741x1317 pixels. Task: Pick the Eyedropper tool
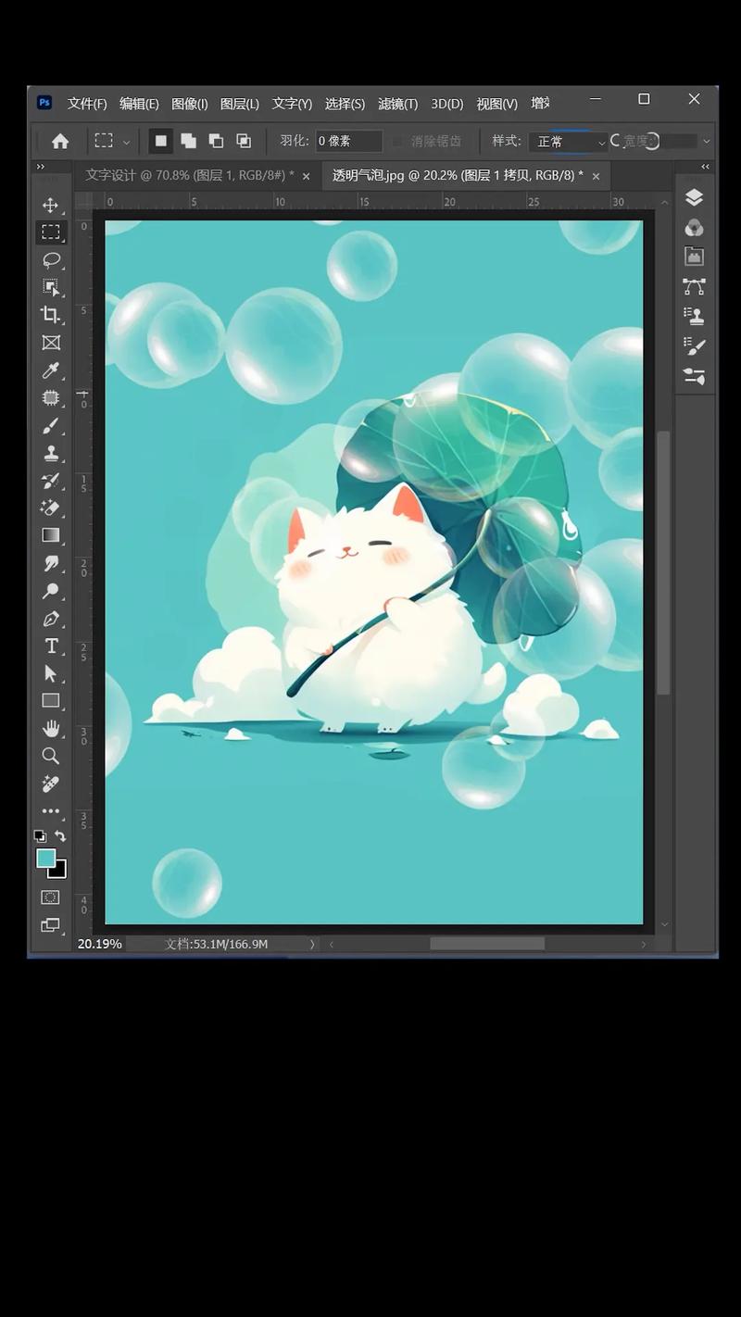coord(51,370)
